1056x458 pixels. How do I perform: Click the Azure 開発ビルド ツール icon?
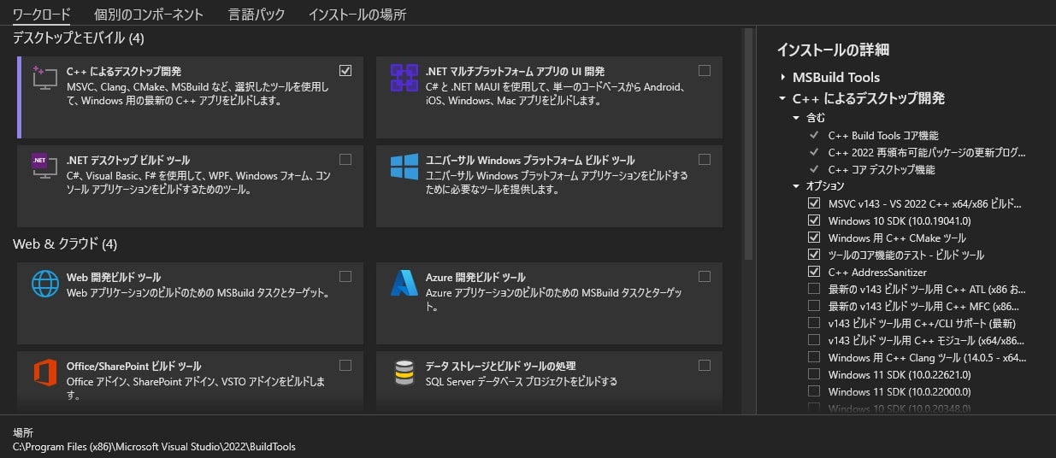click(404, 283)
